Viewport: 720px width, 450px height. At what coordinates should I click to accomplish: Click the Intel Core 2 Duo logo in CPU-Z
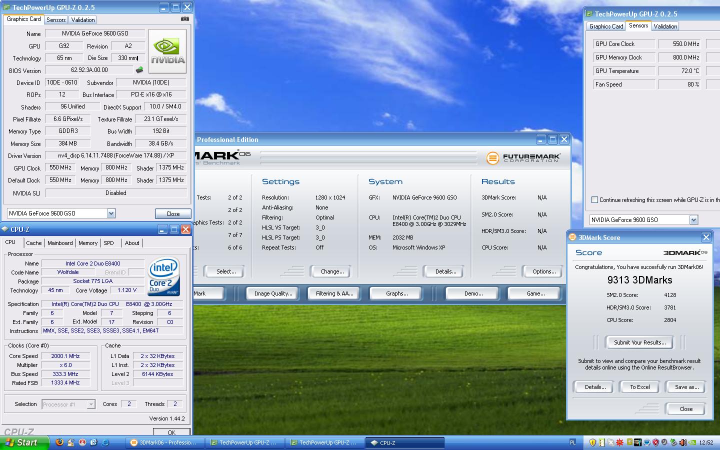163,277
